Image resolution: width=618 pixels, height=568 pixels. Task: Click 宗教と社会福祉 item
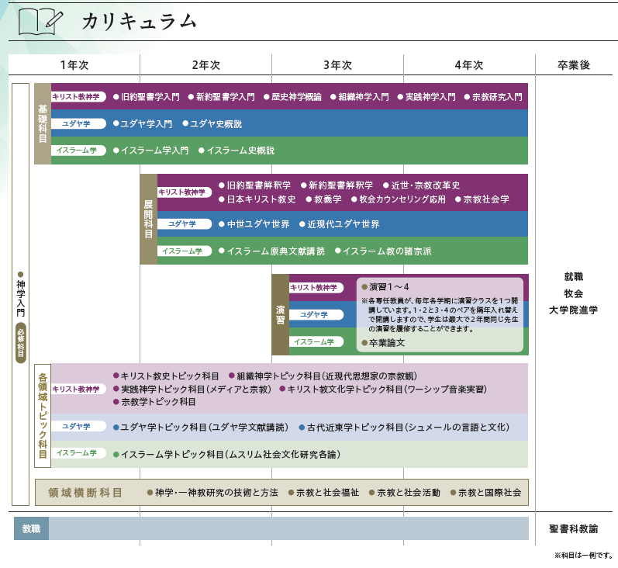(324, 493)
